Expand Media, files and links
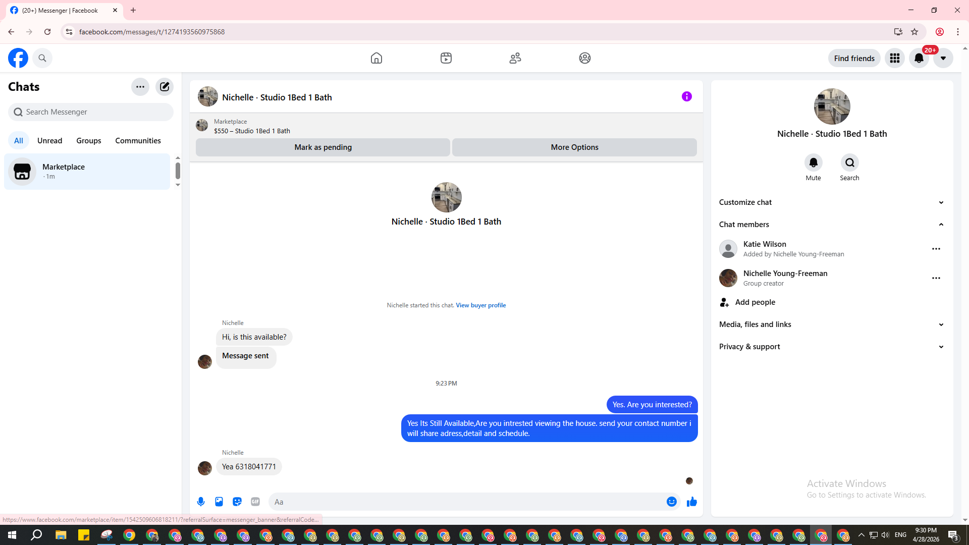The height and width of the screenshot is (545, 969). point(941,324)
